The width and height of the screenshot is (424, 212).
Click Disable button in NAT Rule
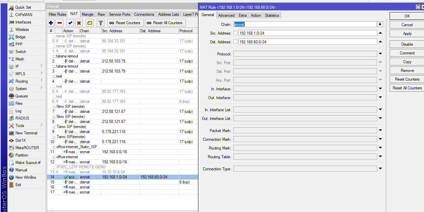(407, 44)
